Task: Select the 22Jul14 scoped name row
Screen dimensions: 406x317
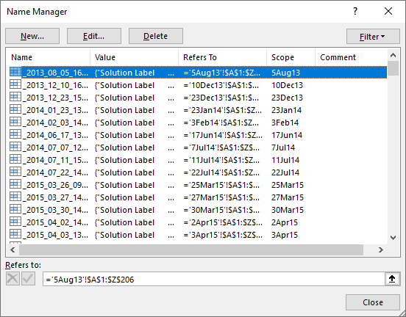Action: coord(197,172)
